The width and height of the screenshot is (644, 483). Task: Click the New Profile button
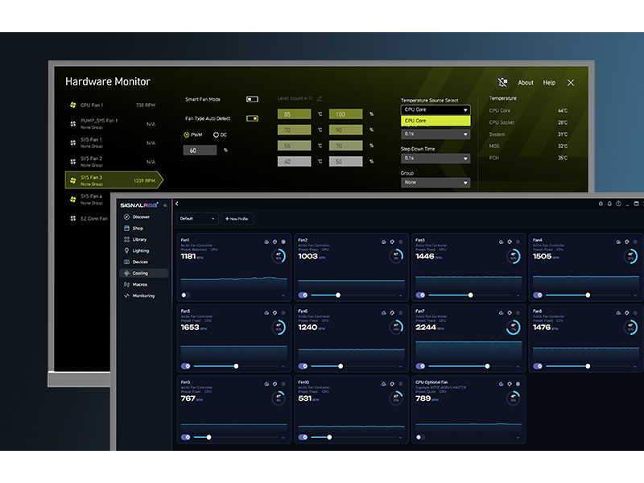coord(237,218)
